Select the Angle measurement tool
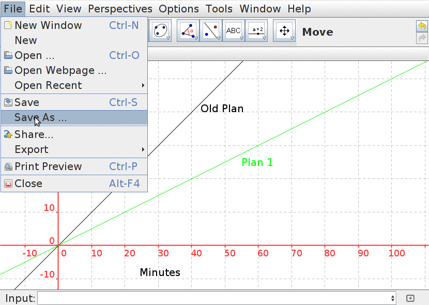This screenshot has width=429, height=305. point(188,30)
